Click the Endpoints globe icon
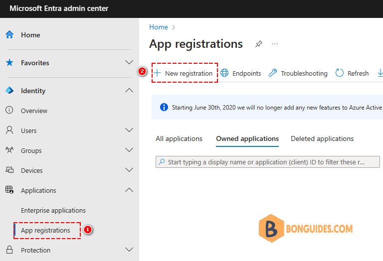The height and width of the screenshot is (261, 383). pos(224,73)
